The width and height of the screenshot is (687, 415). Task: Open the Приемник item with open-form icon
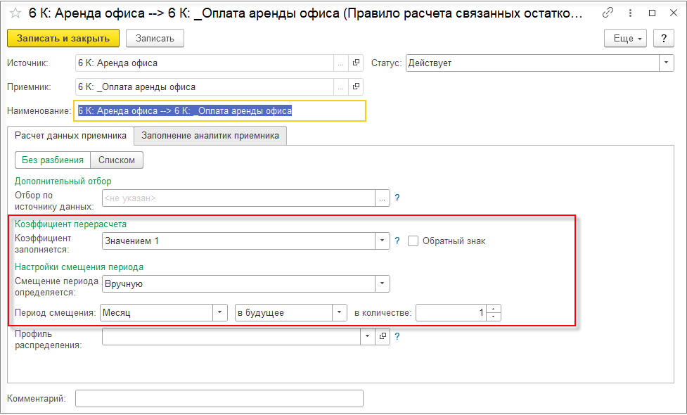(x=356, y=87)
